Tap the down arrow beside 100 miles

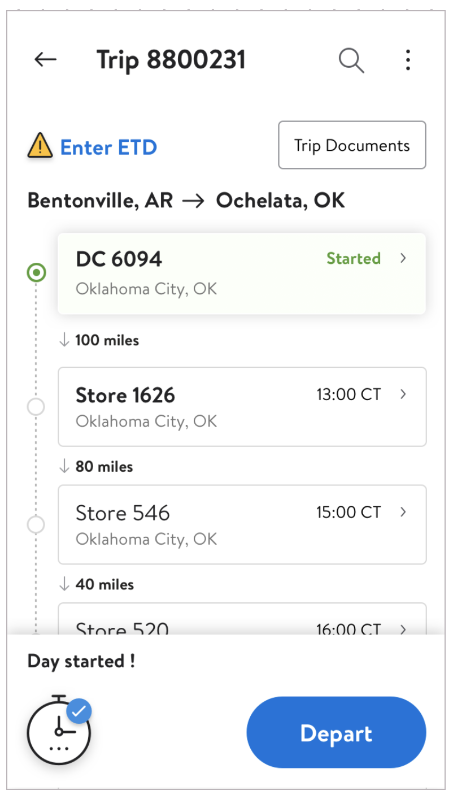click(x=64, y=340)
